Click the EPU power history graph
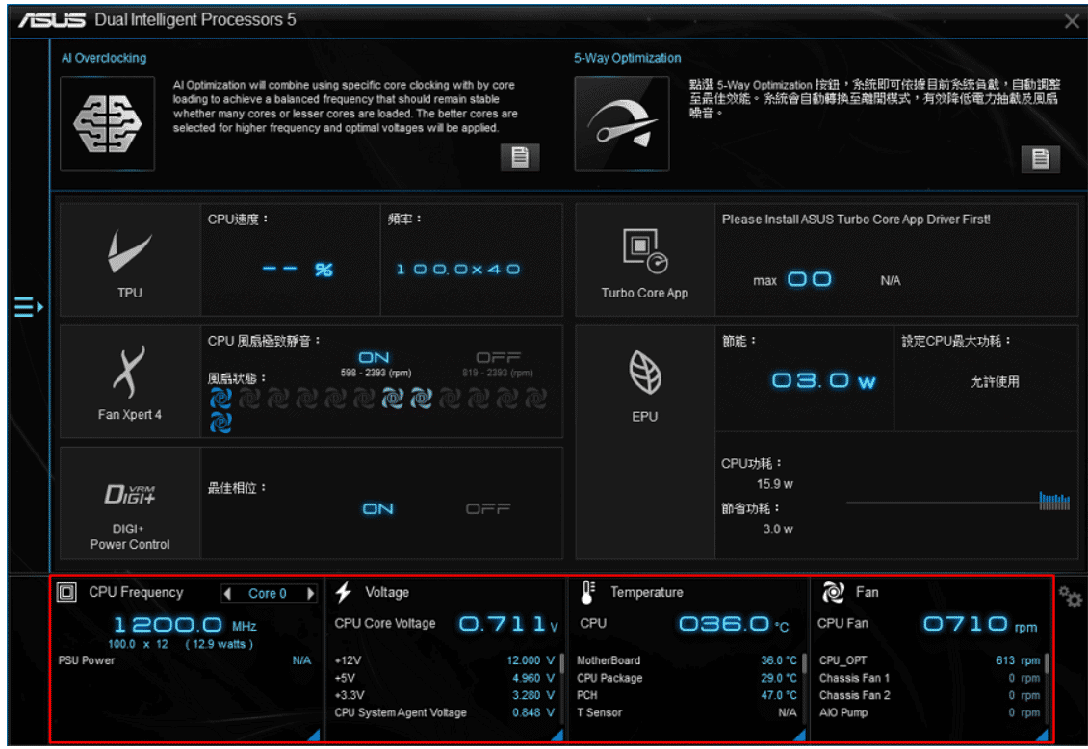 click(x=958, y=501)
